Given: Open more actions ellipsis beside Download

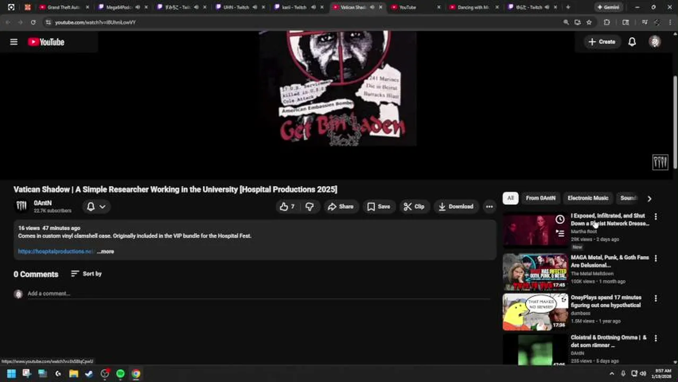Looking at the screenshot, I should (489, 206).
